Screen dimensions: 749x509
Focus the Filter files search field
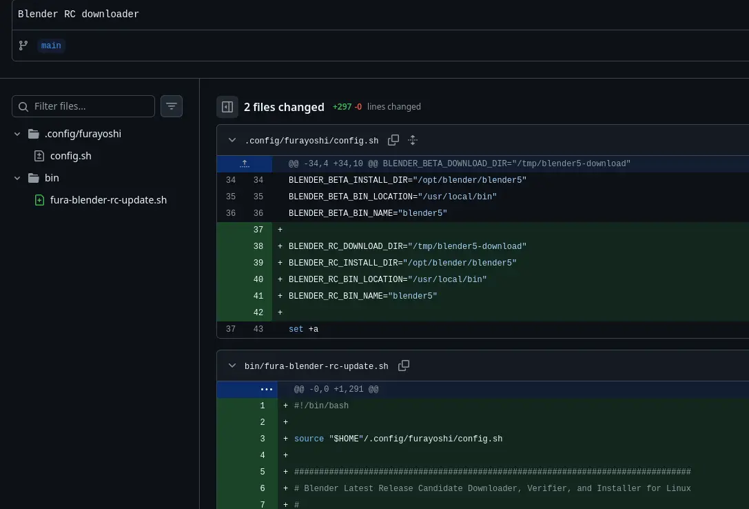[x=90, y=106]
